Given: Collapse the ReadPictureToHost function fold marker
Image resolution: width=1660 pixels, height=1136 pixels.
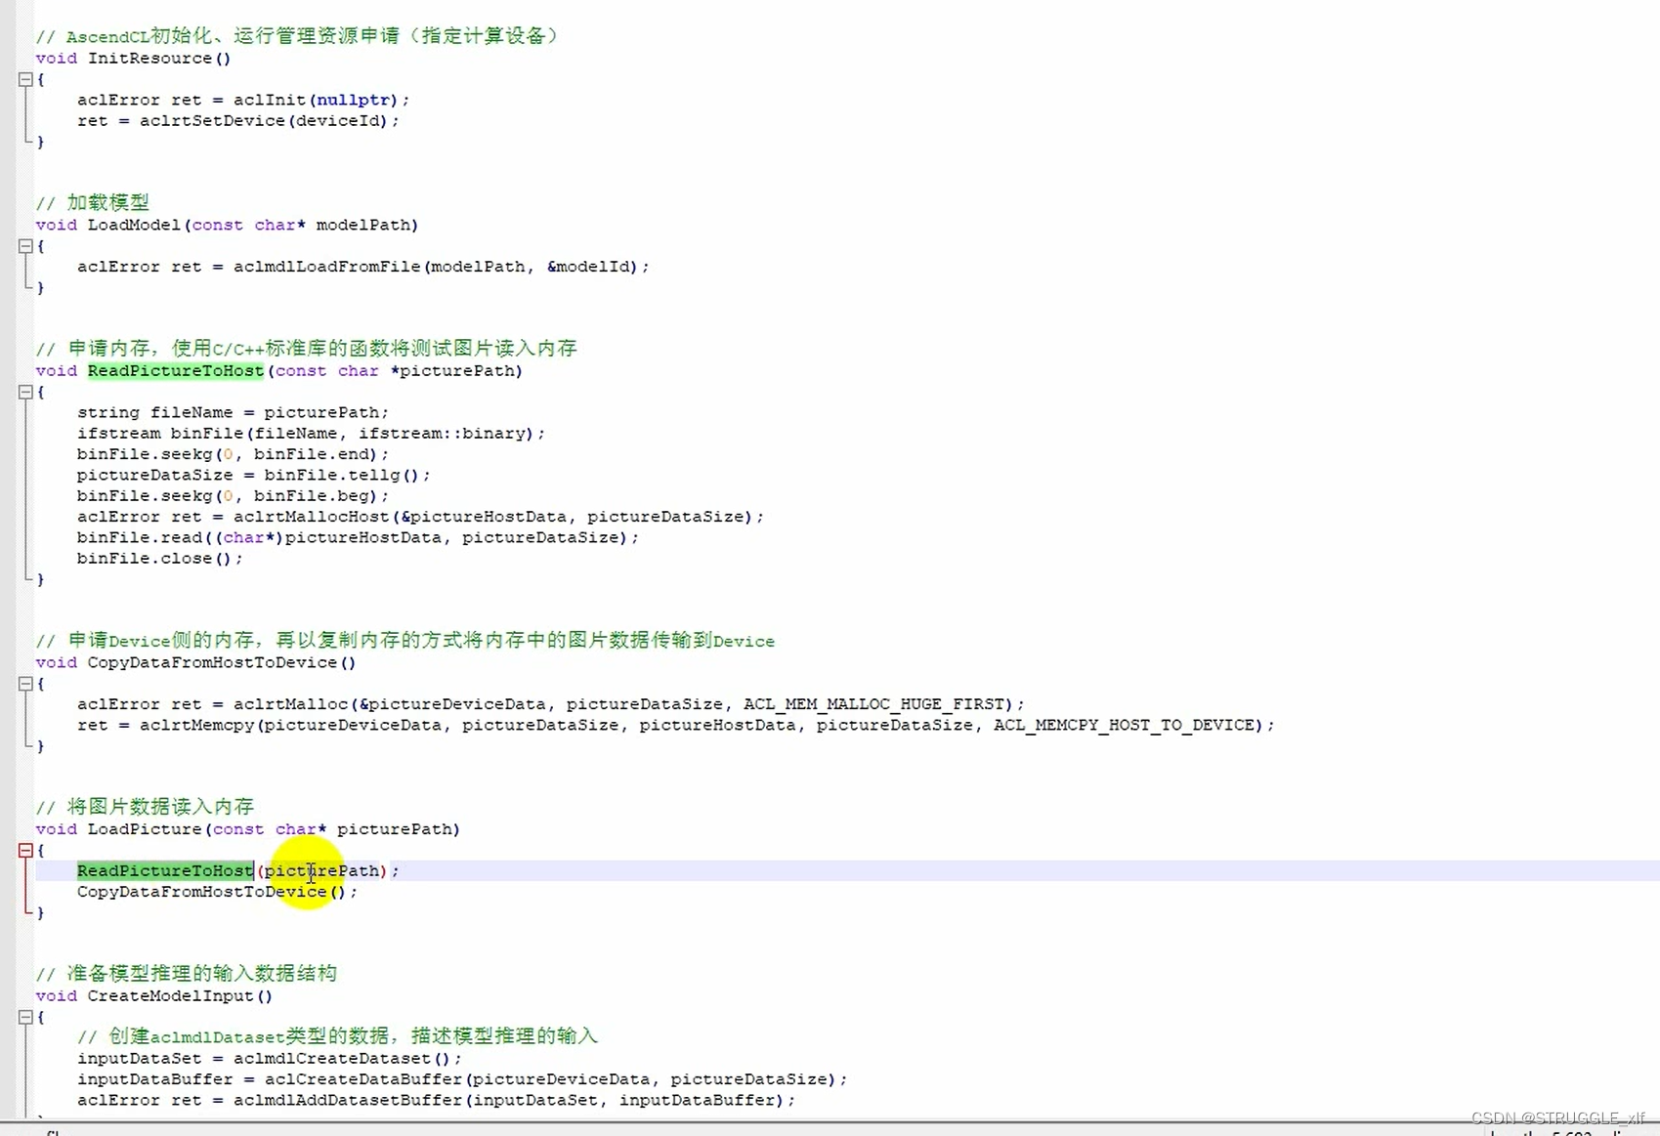Looking at the screenshot, I should coord(25,392).
